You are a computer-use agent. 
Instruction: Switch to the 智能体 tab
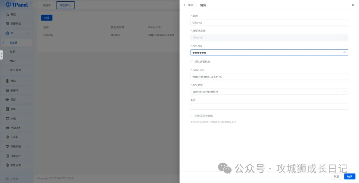pyautogui.click(x=47, y=5)
